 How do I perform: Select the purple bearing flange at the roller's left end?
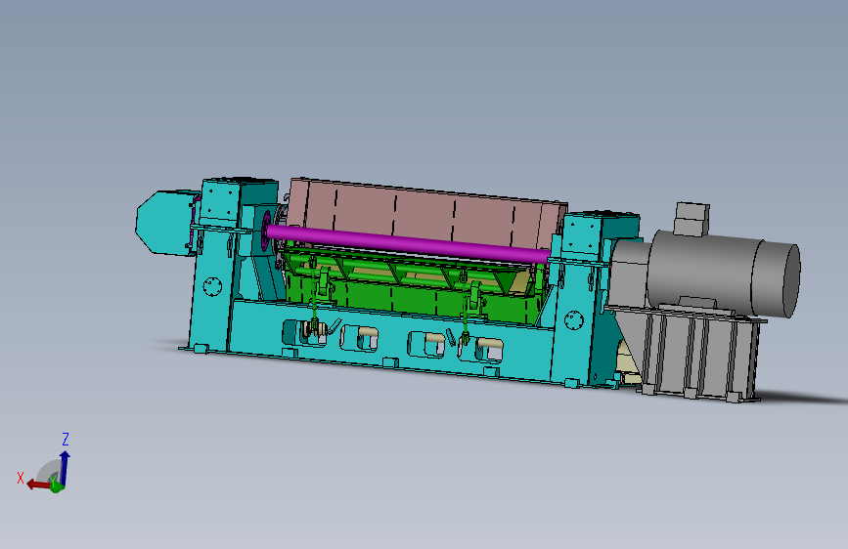[265, 231]
